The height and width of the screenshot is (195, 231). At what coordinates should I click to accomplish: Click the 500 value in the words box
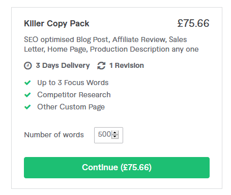104,135
